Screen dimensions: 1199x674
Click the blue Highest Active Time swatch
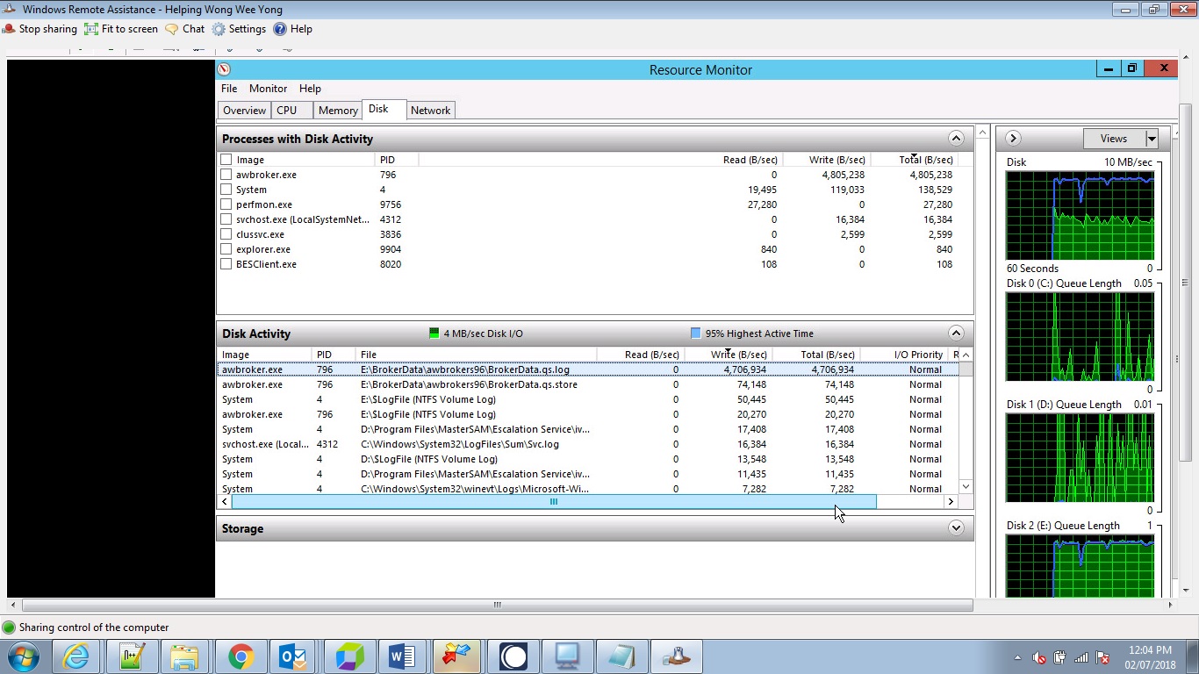click(x=695, y=333)
